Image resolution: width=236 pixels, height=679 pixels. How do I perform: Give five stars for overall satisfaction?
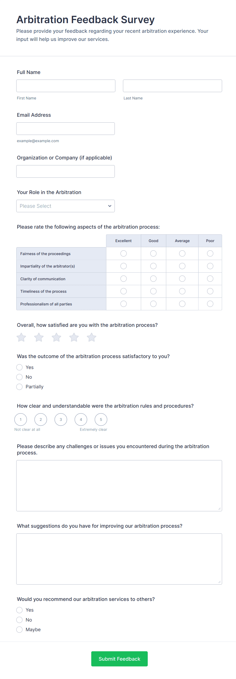coord(92,337)
